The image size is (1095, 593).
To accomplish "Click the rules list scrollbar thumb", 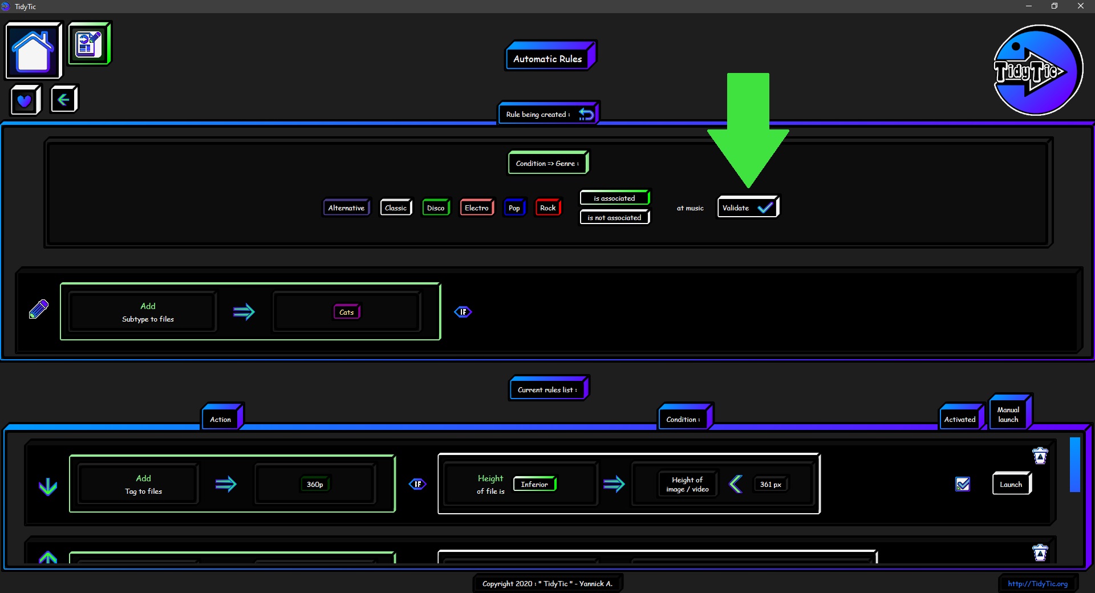I will [x=1075, y=465].
